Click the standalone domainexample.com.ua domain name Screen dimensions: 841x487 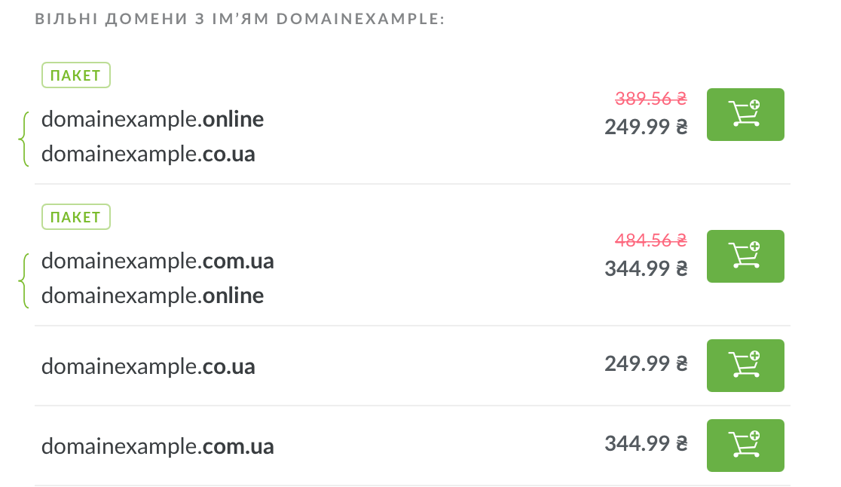tap(157, 446)
